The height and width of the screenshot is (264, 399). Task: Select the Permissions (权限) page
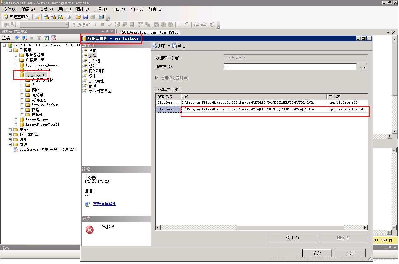click(92, 76)
